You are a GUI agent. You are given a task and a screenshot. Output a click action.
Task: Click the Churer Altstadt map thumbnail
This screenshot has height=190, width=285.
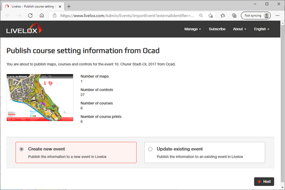click(40, 97)
